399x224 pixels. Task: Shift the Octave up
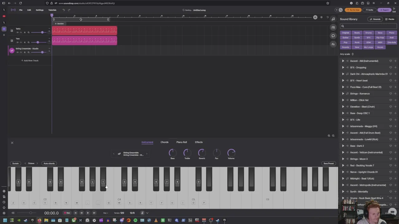(x=37, y=163)
